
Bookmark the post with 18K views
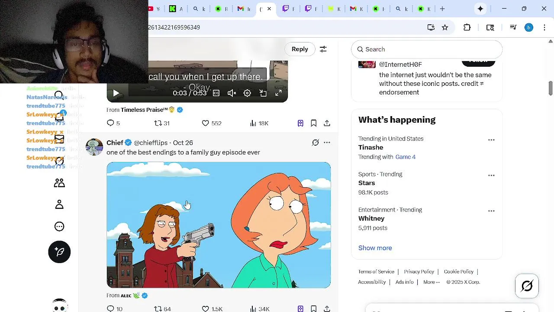coord(314,123)
